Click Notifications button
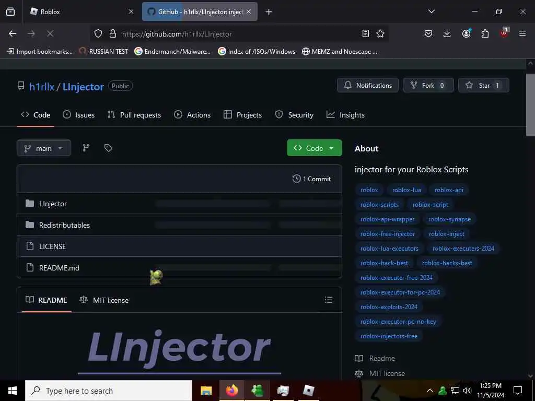535x401 pixels. pos(367,85)
